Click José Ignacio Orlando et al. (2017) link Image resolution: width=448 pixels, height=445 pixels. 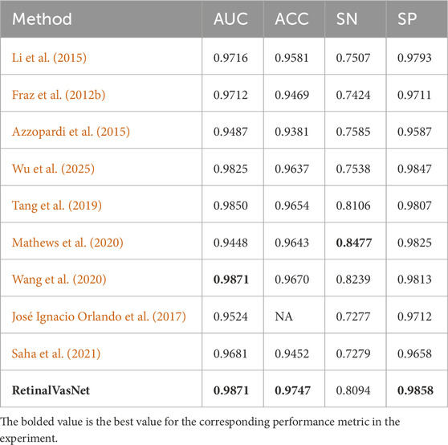click(x=99, y=316)
